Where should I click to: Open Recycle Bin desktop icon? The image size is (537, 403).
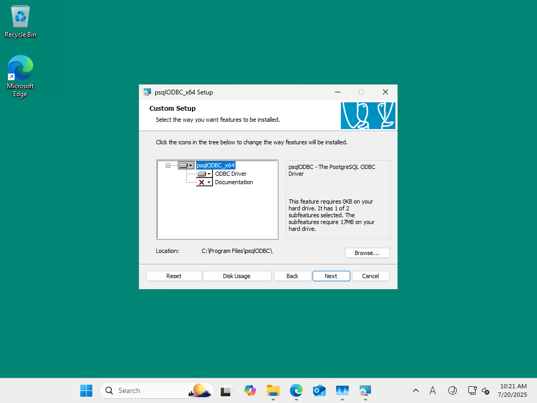(20, 21)
